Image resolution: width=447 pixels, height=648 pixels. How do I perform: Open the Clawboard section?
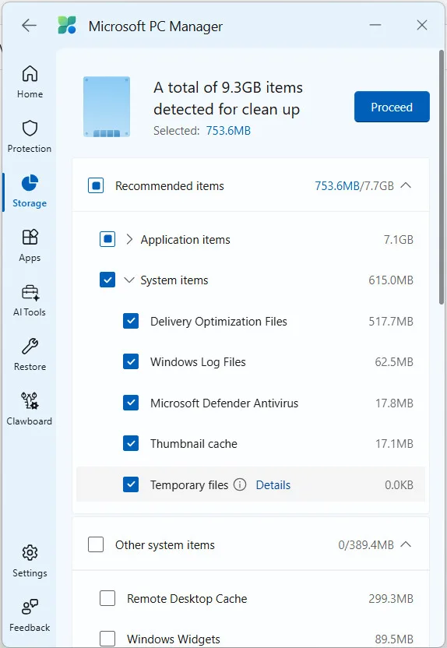[30, 409]
